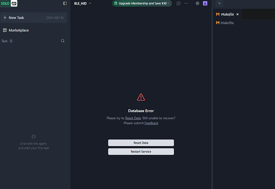Open the three-dot more options menu
Viewport: 275px width, 189px height.
(x=186, y=3)
